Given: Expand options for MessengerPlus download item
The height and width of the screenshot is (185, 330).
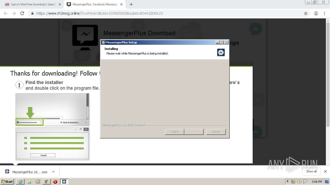Looking at the screenshot, I should tap(53, 172).
